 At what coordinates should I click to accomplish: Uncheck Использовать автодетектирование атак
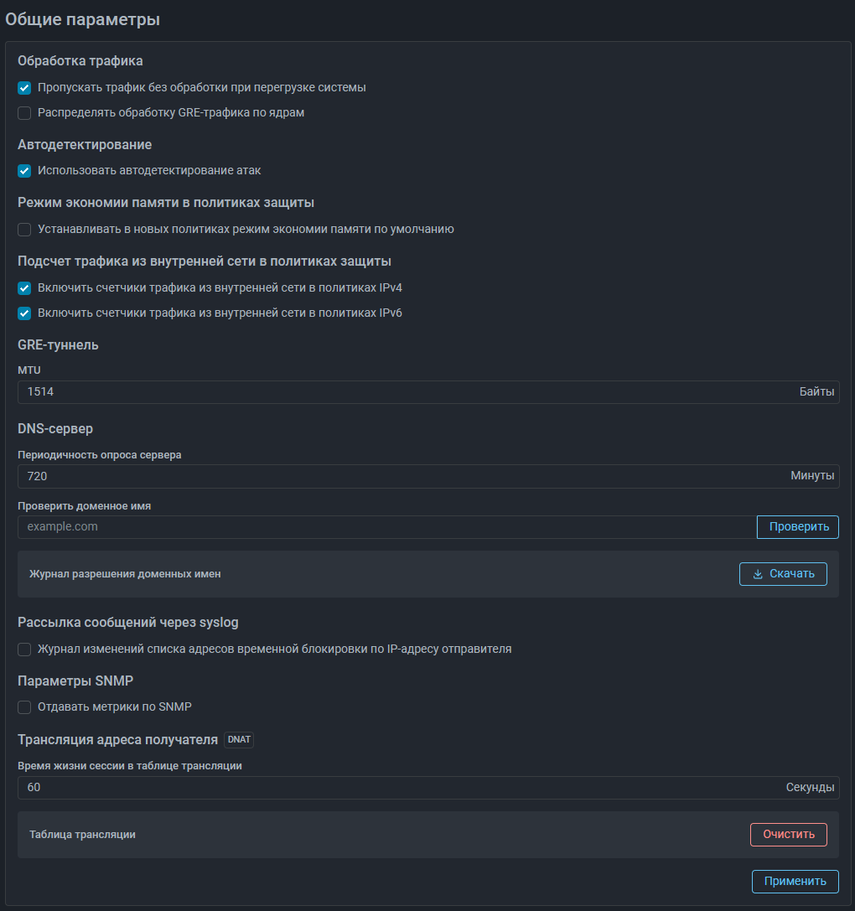(24, 170)
